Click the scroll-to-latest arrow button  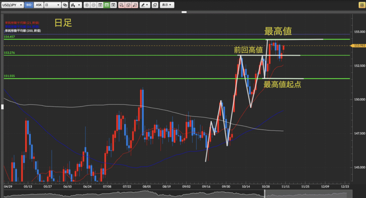pyautogui.click(x=113, y=5)
